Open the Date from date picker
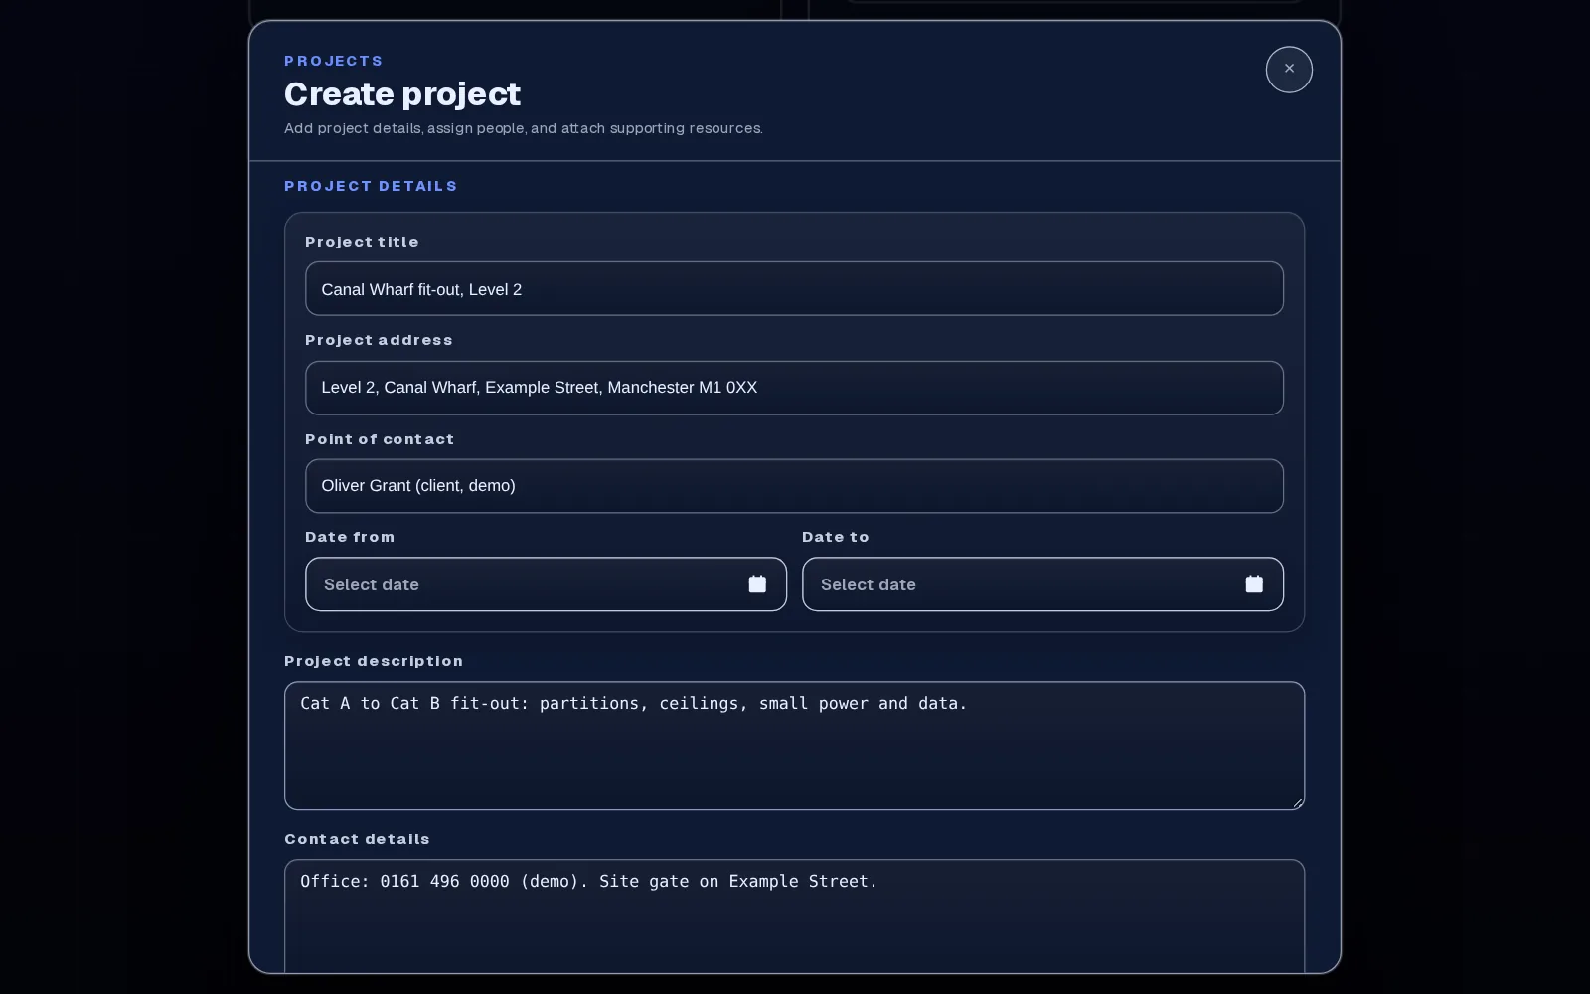Viewport: 1590px width, 994px height. click(546, 584)
